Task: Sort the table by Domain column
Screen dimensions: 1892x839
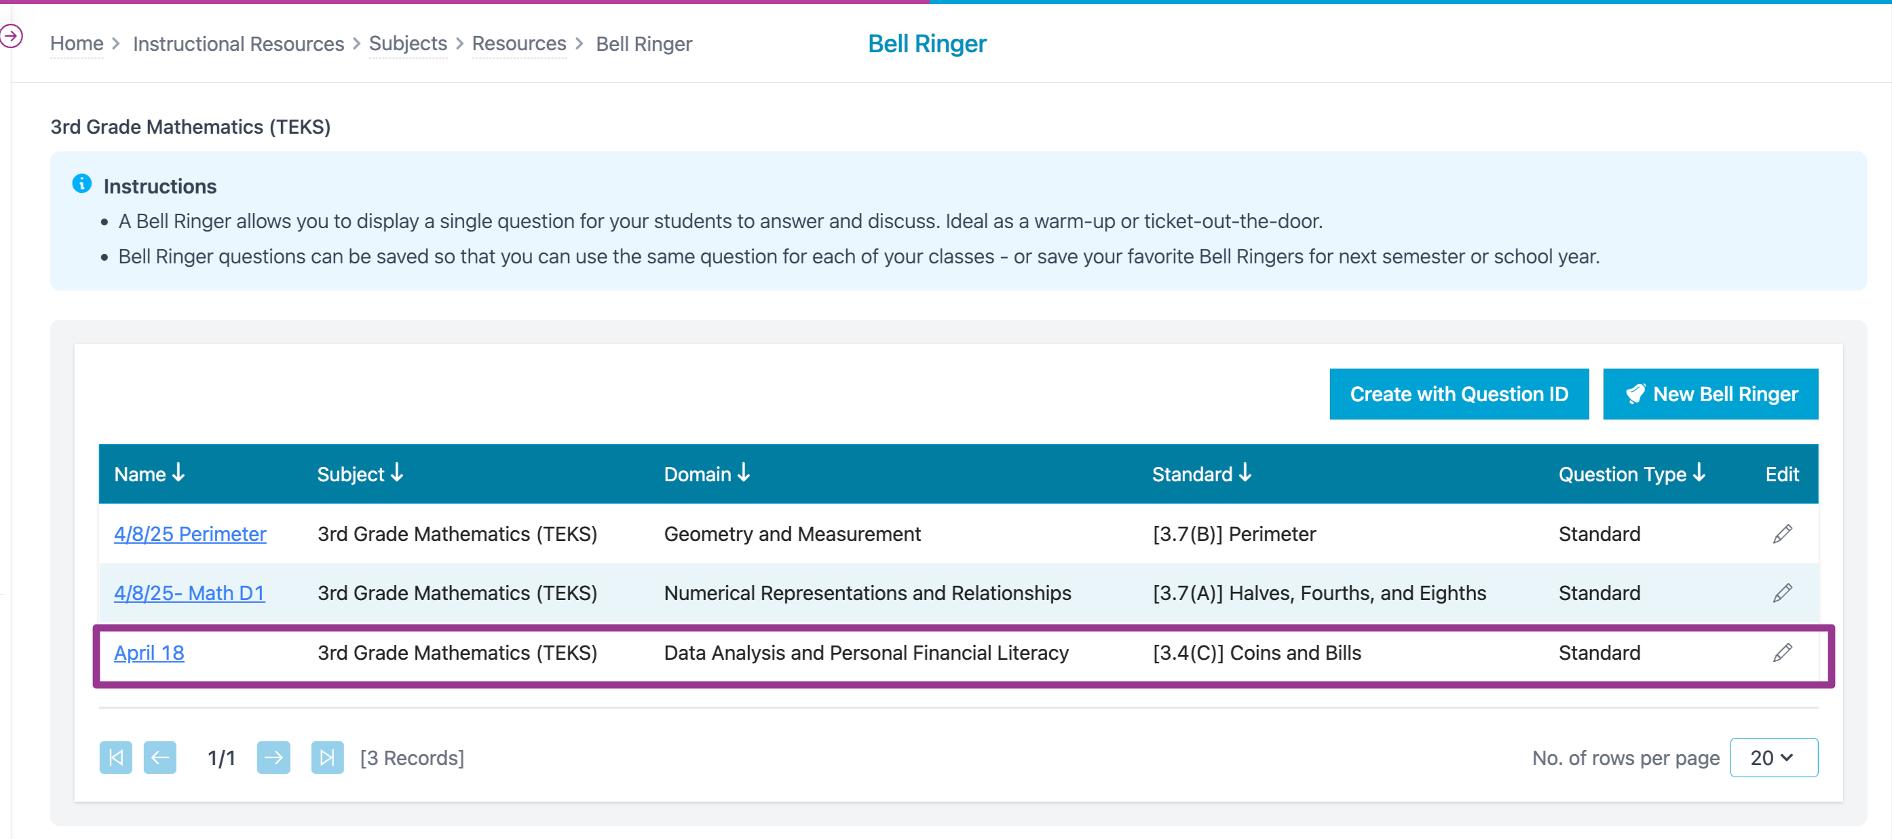Action: (706, 474)
